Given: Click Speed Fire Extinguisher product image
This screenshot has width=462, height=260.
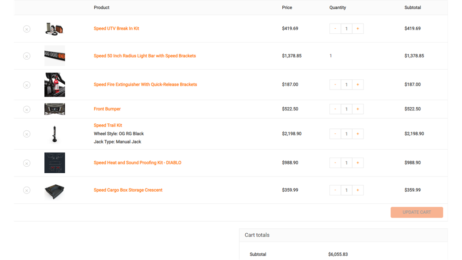Looking at the screenshot, I should 55,85.
